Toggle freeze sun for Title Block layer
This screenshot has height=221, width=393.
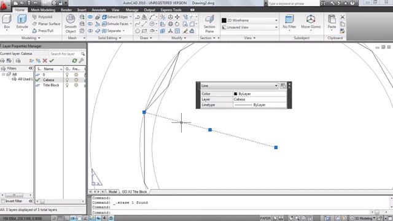tap(76, 85)
